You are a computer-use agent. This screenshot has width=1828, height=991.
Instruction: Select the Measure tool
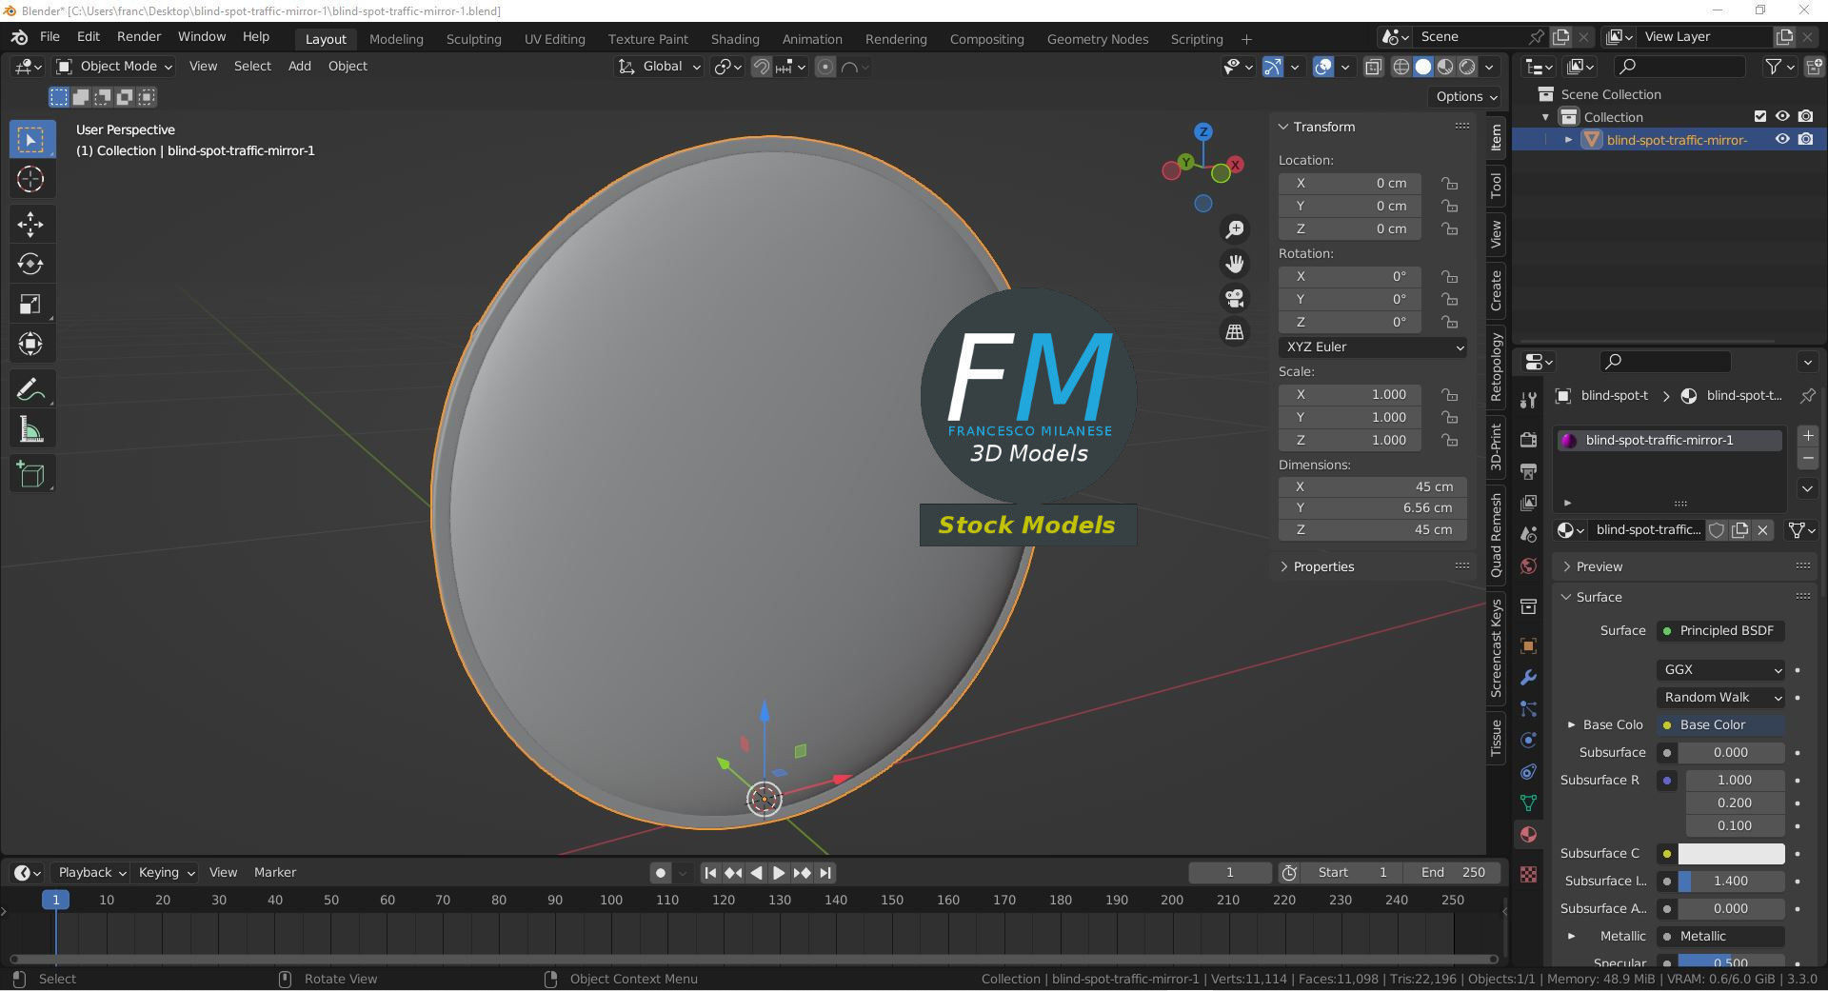pos(30,430)
